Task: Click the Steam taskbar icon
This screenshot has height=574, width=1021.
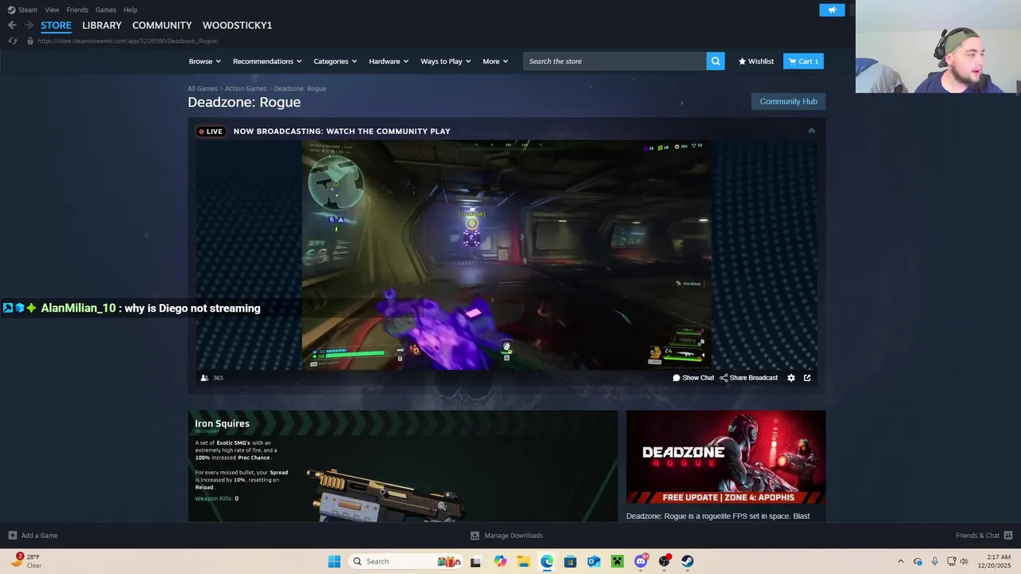Action: click(687, 561)
